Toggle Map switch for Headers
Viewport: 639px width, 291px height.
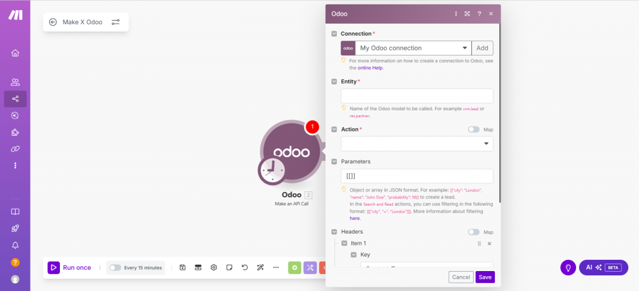point(474,232)
